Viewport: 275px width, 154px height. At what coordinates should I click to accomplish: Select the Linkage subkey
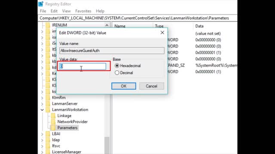(x=64, y=116)
